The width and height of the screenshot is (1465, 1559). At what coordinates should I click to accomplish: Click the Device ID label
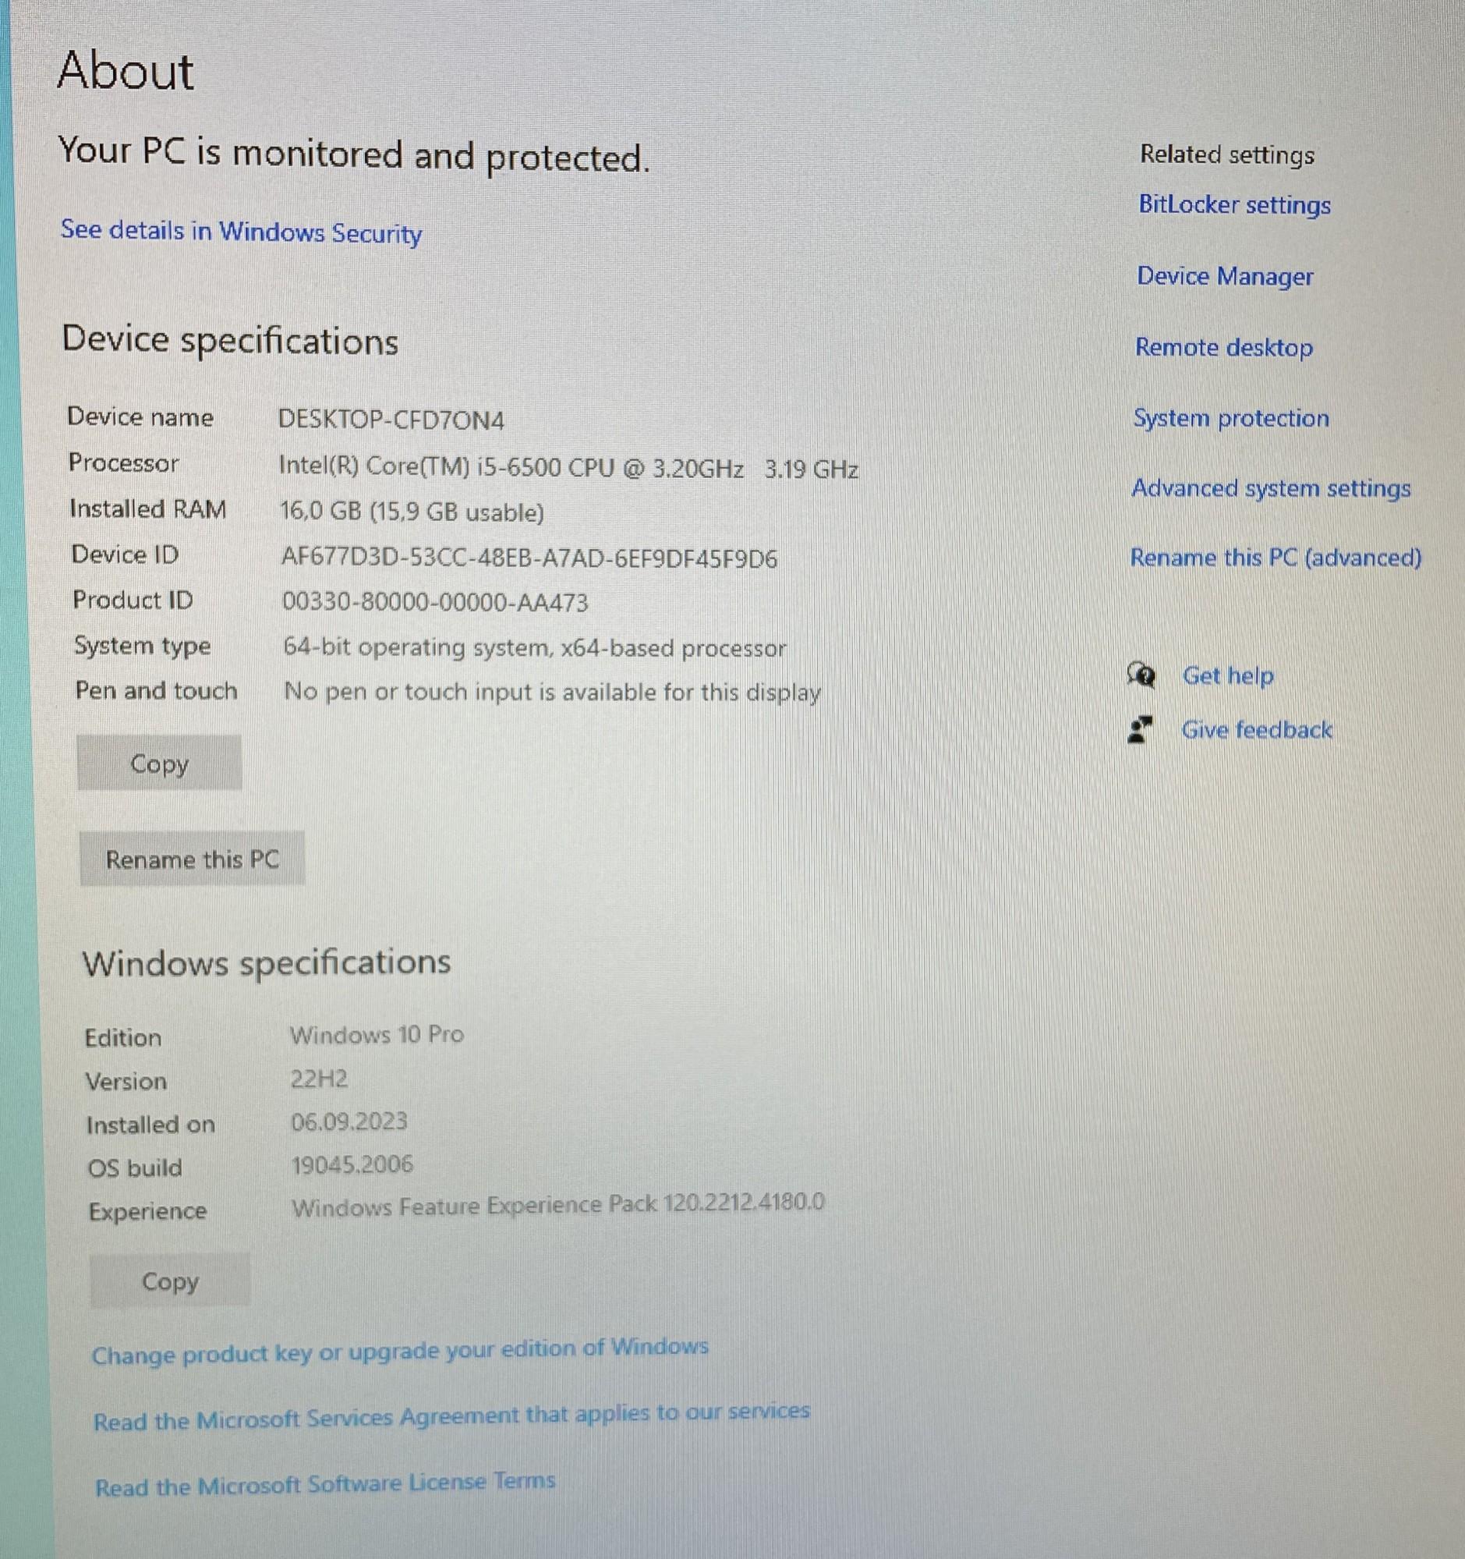(x=126, y=555)
